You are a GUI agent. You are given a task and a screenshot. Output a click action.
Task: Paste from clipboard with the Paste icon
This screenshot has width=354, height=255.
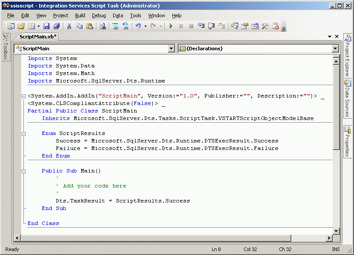90,26
